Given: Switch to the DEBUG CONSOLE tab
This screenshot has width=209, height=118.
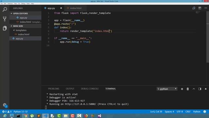Looking at the screenshot, I should (x=90, y=89).
